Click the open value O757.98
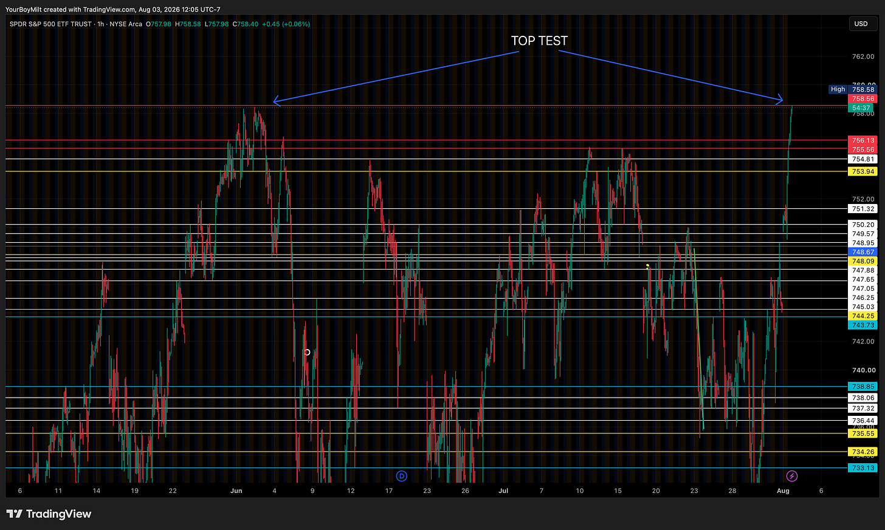885x530 pixels. pos(159,24)
